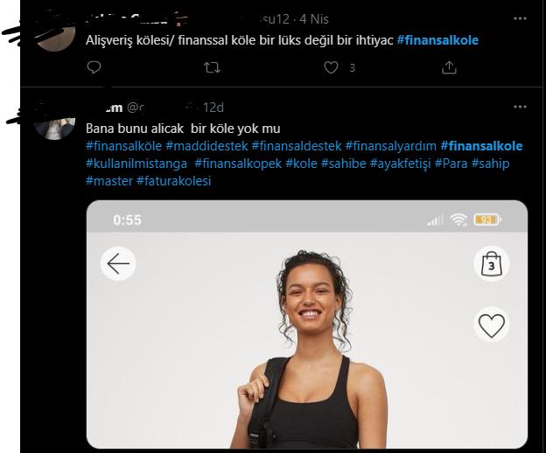Share the first tweet via upload icon
The height and width of the screenshot is (453, 546).
pos(449,67)
